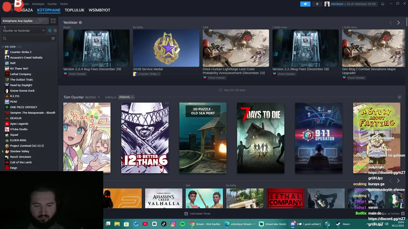Open YouTube icon in taskbar

(x=145, y=224)
